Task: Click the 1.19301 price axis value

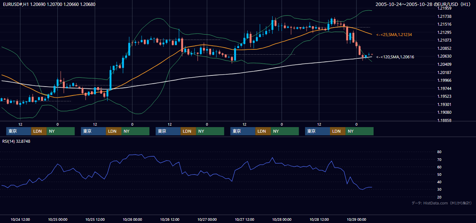Action: coord(445,104)
